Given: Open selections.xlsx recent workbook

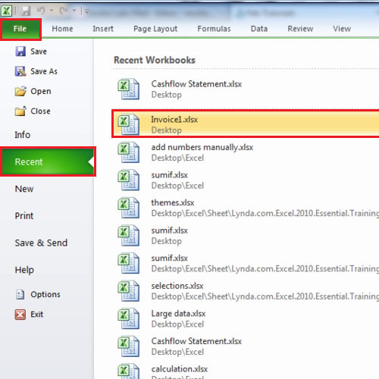Looking at the screenshot, I should pos(246,291).
